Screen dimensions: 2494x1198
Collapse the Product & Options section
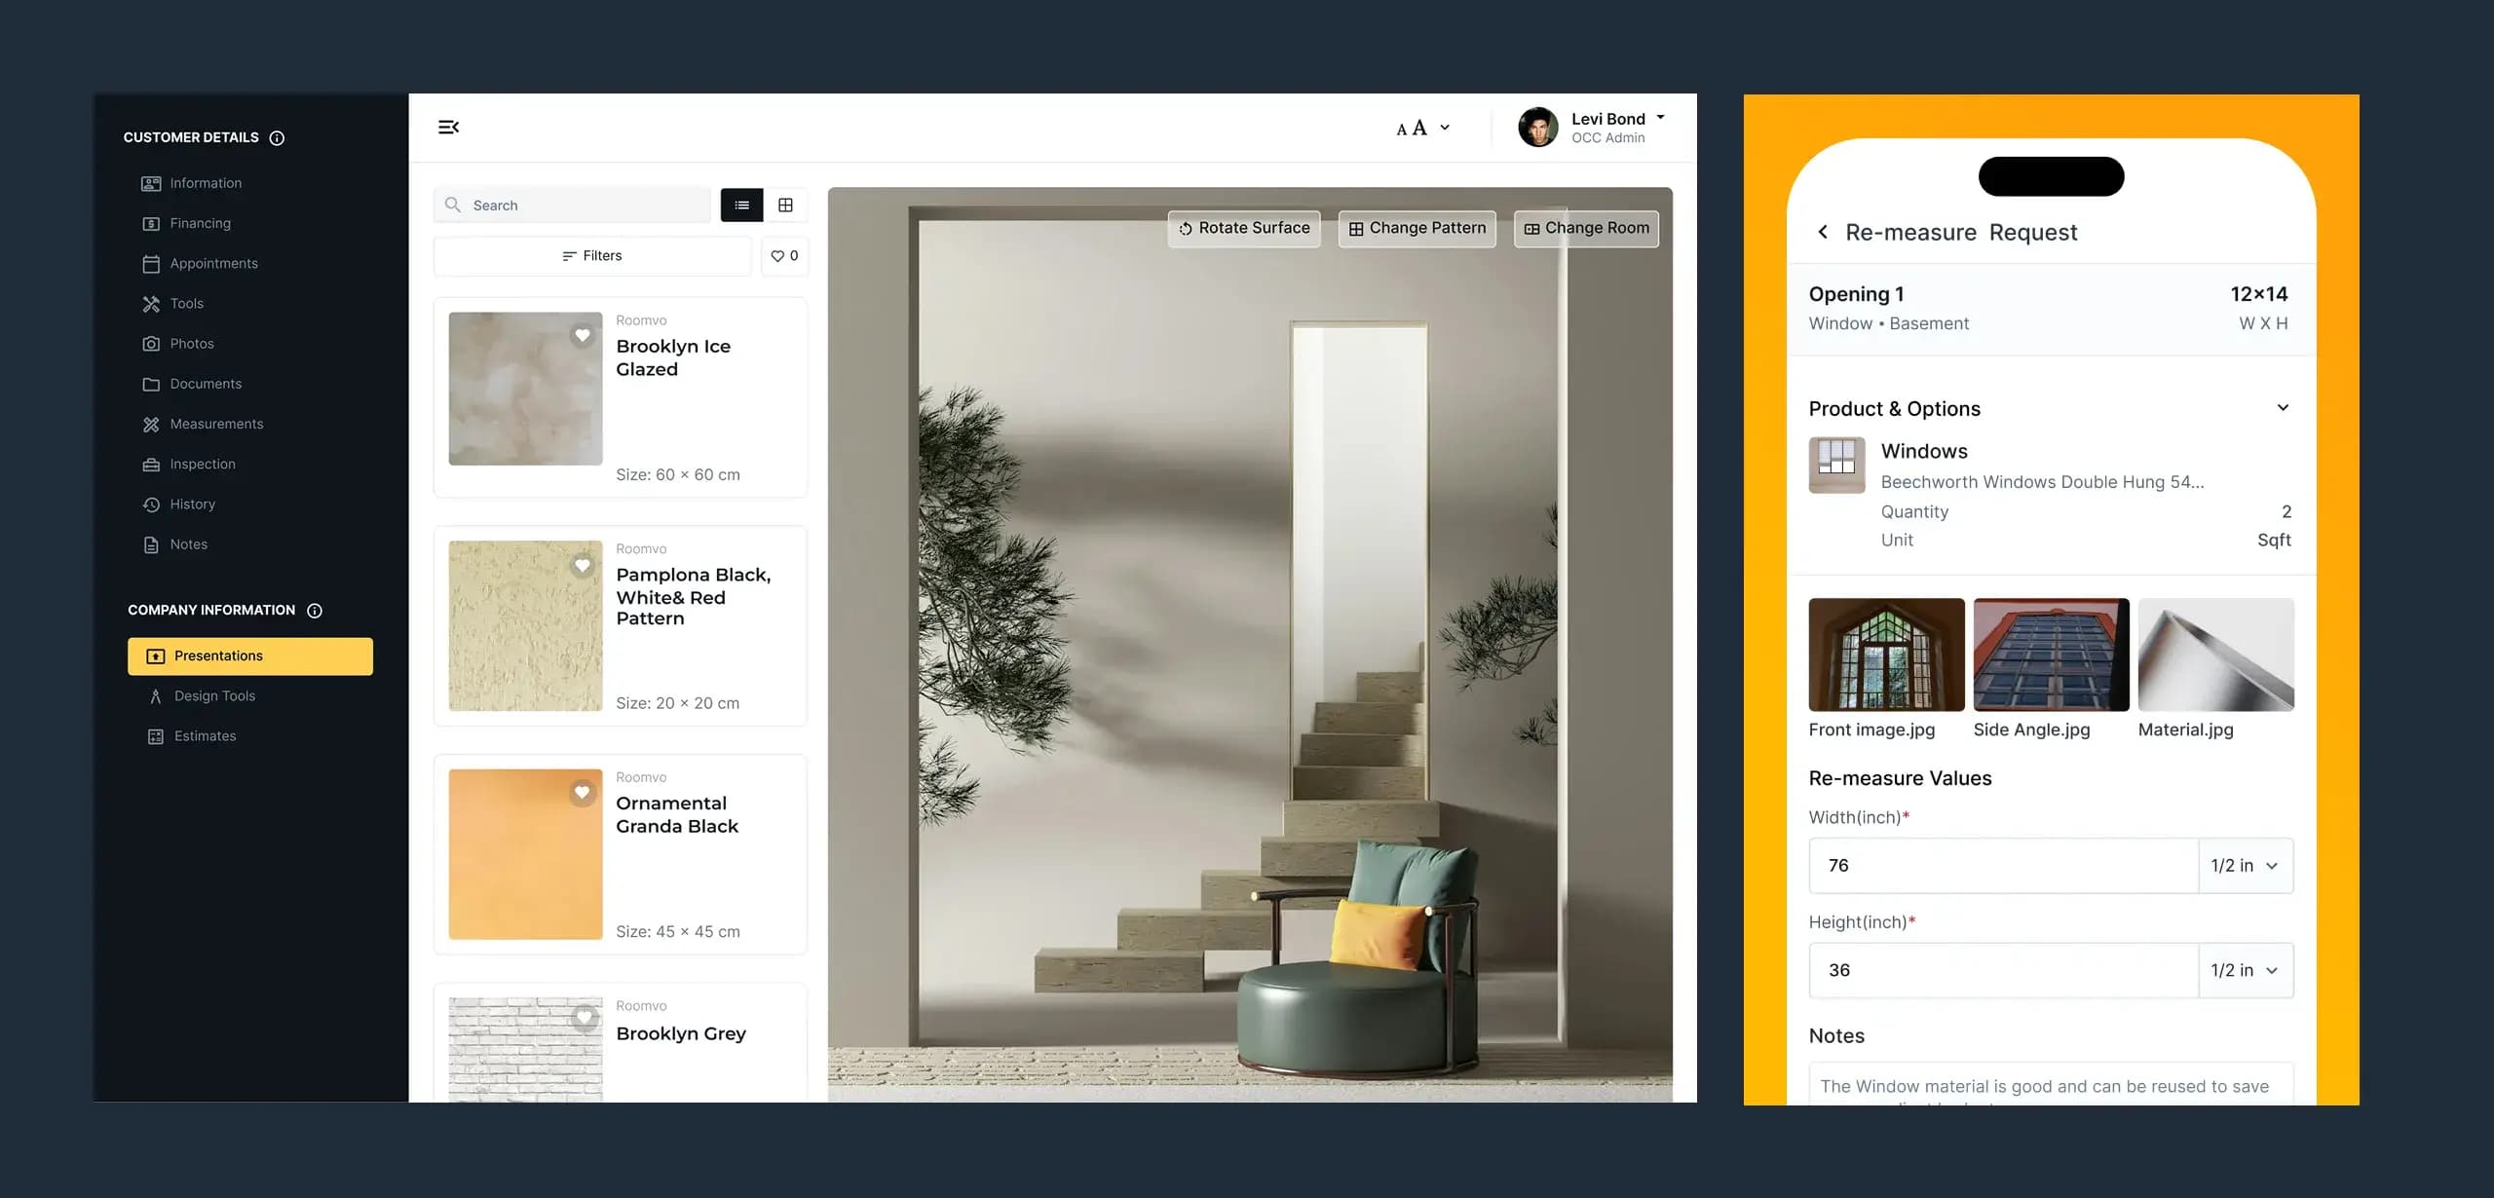[2283, 407]
